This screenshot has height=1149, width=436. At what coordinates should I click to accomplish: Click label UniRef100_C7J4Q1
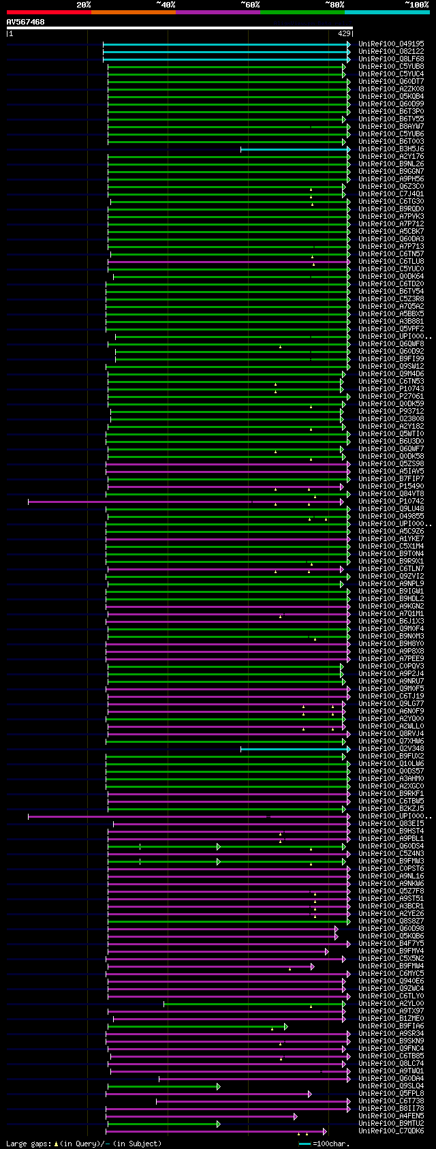click(x=391, y=194)
